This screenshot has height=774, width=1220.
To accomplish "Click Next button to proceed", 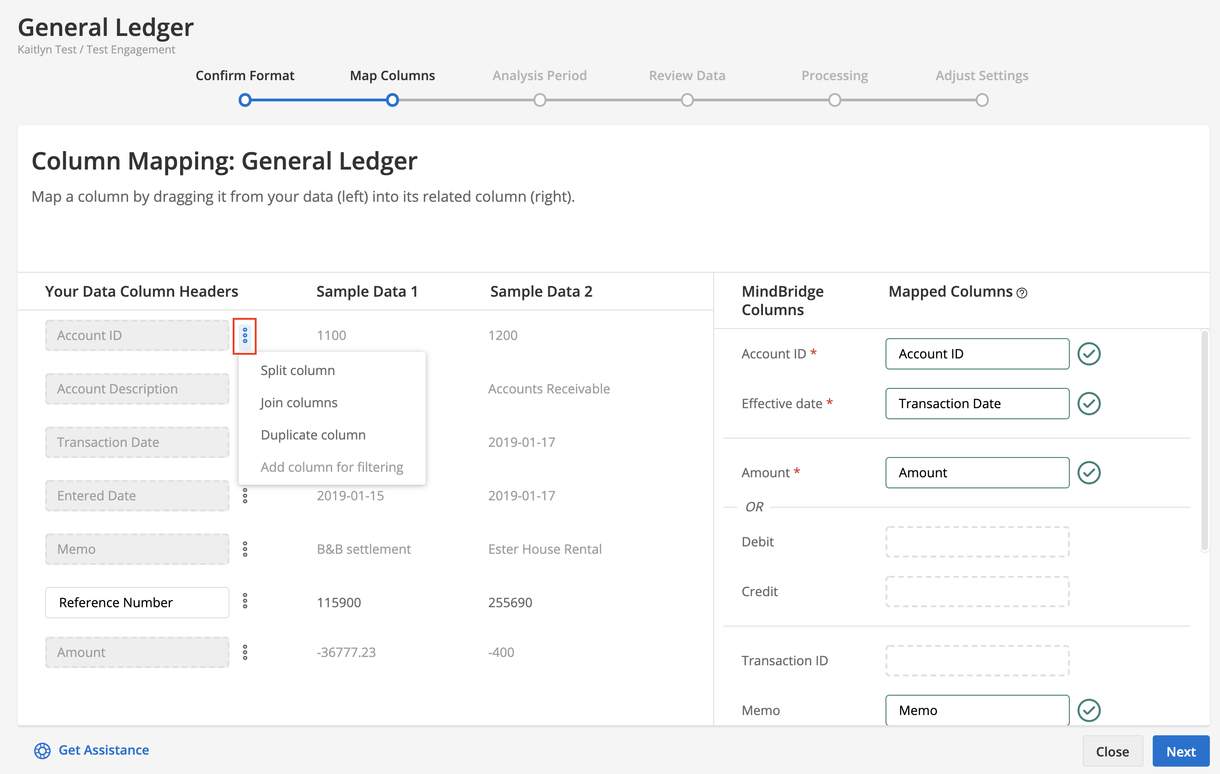I will (x=1179, y=751).
